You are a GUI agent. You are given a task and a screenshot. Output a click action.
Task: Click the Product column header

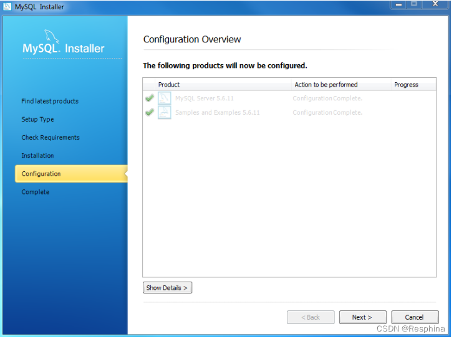coord(223,85)
